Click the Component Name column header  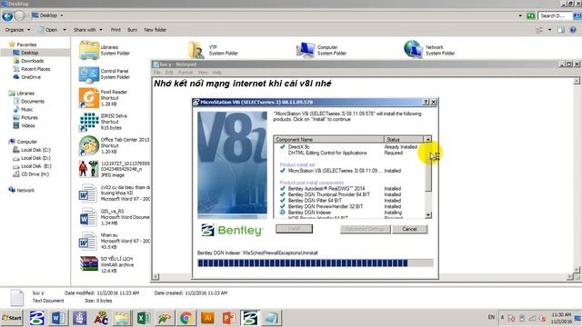tap(329, 139)
